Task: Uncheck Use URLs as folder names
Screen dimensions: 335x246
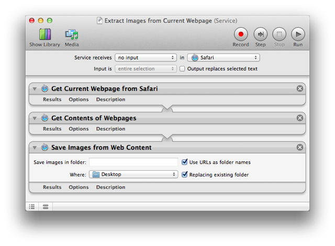Action: pyautogui.click(x=184, y=162)
